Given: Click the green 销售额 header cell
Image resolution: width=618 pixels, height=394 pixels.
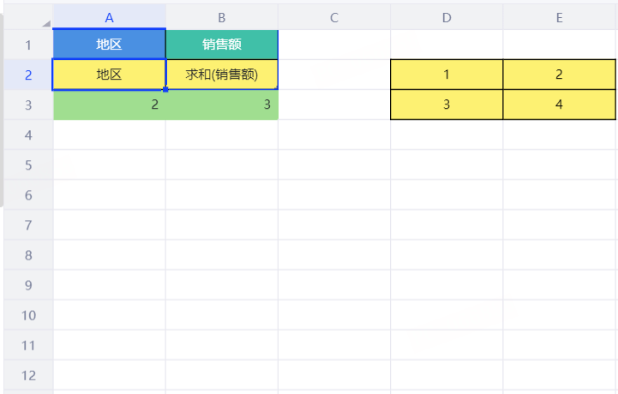Looking at the screenshot, I should [x=221, y=45].
